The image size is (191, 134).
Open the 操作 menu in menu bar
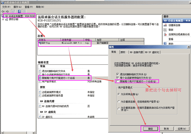18,6
